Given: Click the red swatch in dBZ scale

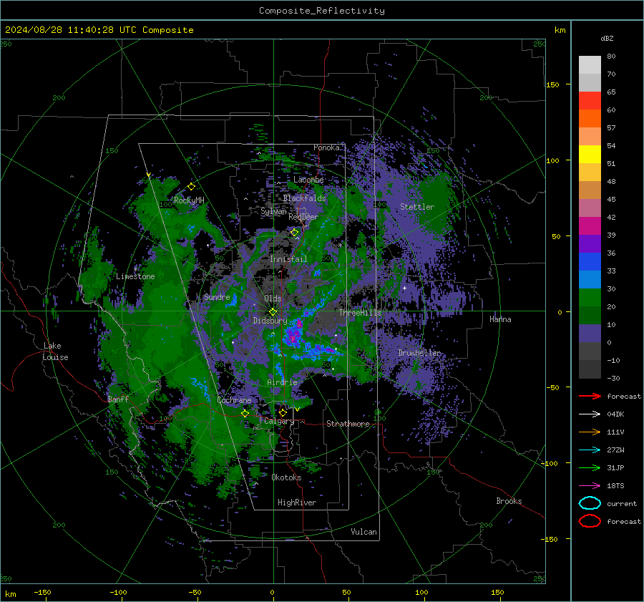Looking at the screenshot, I should [590, 101].
